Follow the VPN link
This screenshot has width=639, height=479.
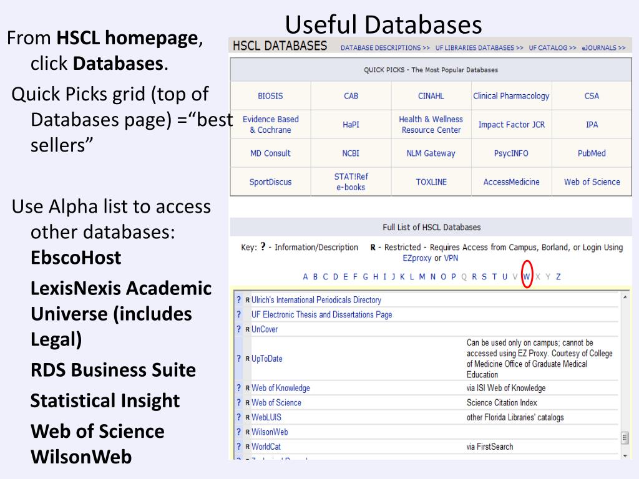451,258
